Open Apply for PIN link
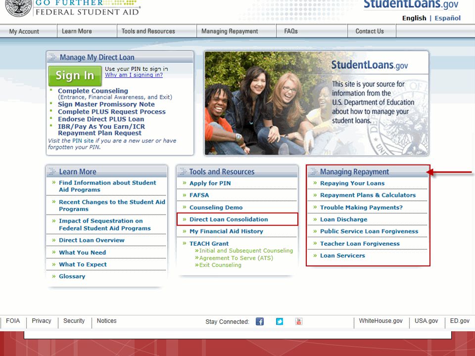The height and width of the screenshot is (356, 475). 210,183
